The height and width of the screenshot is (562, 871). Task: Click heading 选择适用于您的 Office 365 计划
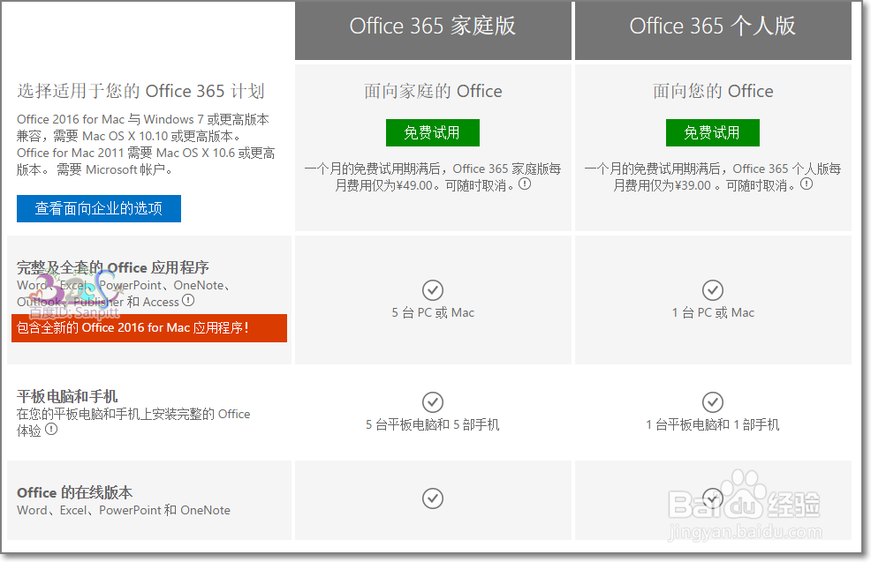pyautogui.click(x=140, y=91)
